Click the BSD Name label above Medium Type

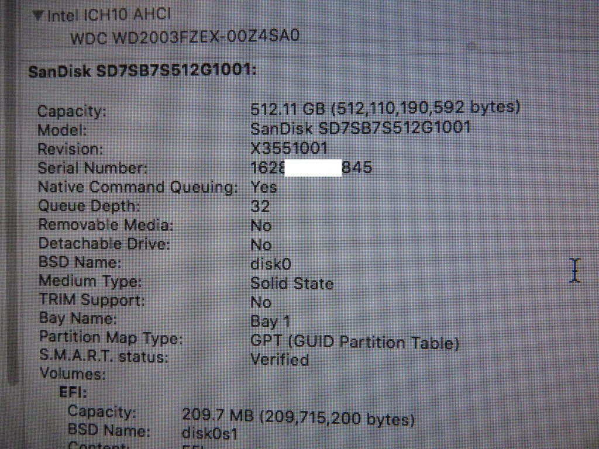tap(80, 263)
